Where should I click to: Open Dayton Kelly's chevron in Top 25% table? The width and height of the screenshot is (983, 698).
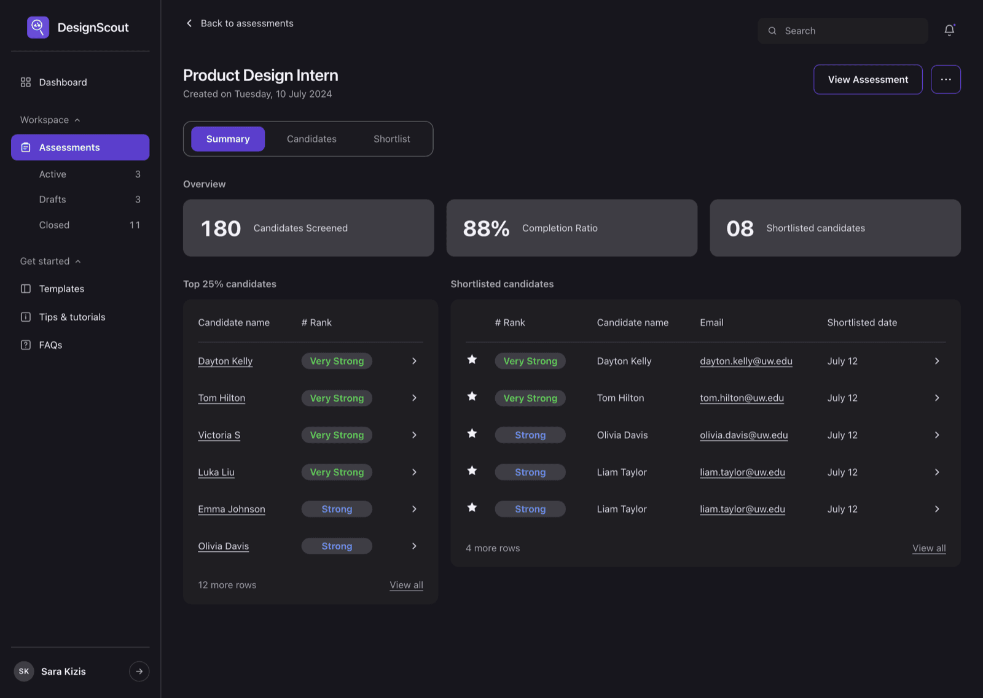click(x=414, y=361)
